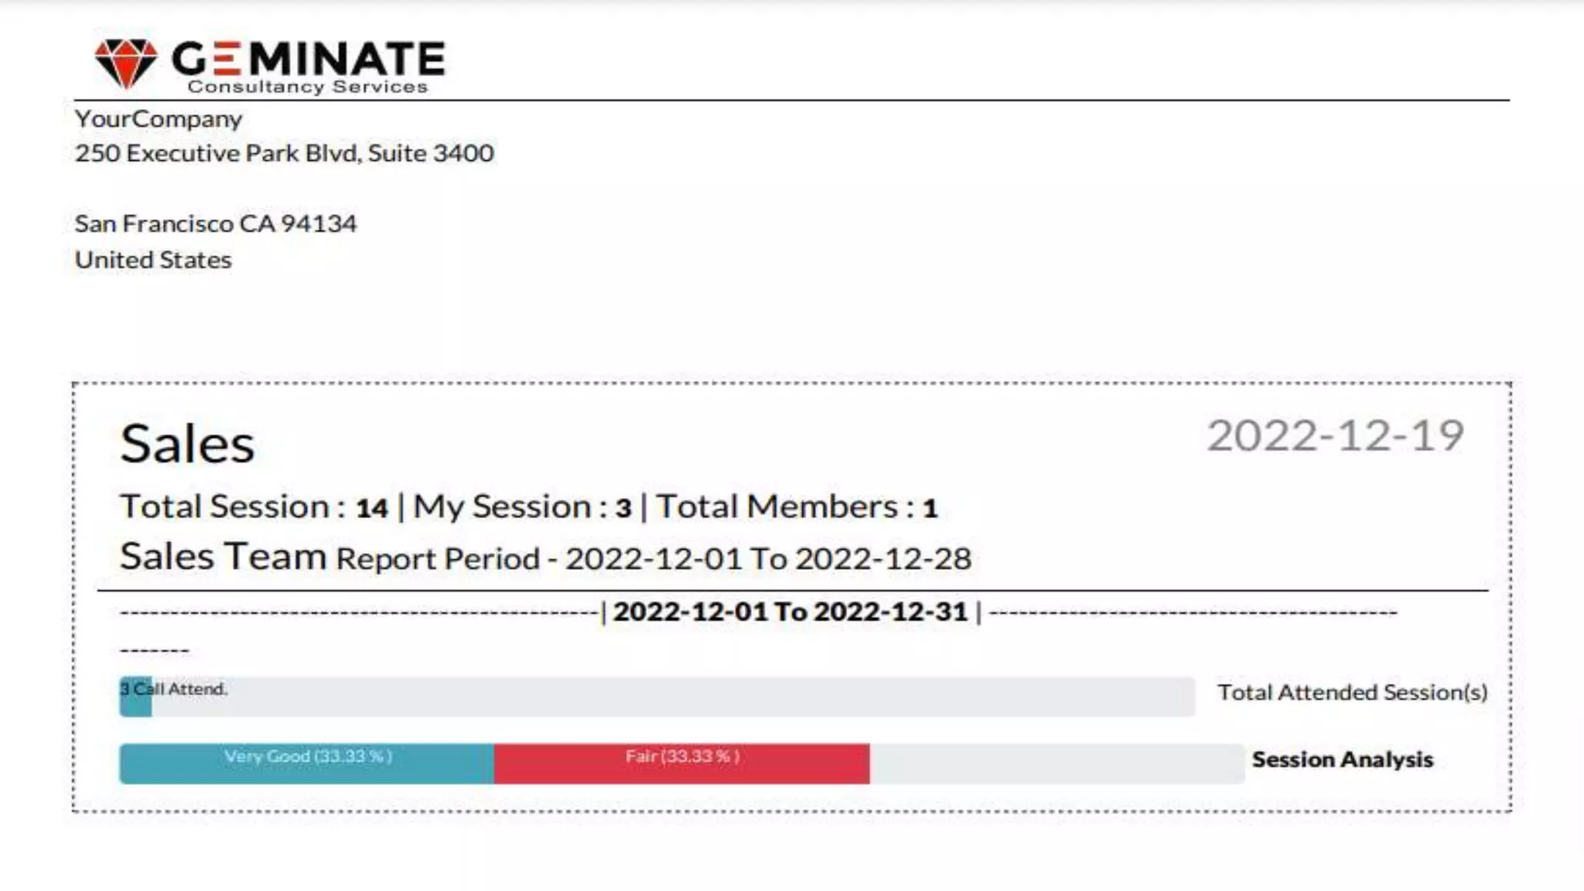Click the San Francisco CA 94134 line

(216, 224)
